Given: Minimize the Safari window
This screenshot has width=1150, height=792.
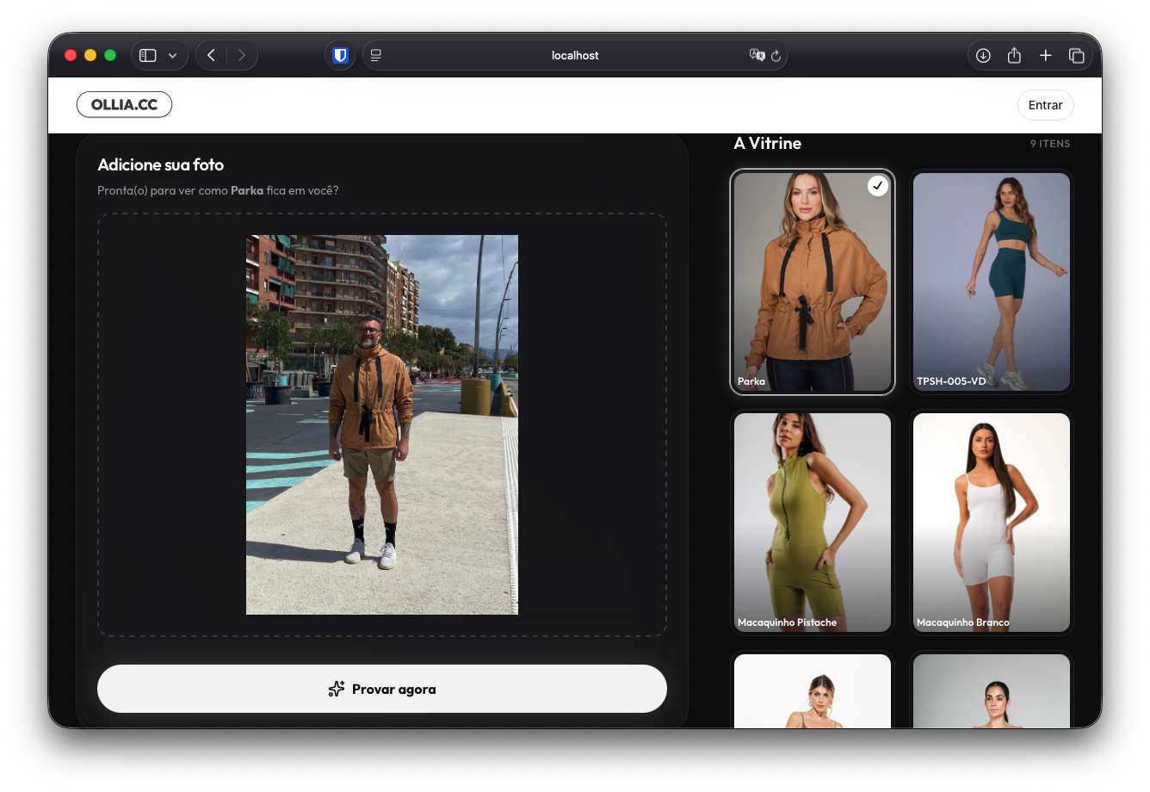Looking at the screenshot, I should (x=90, y=55).
